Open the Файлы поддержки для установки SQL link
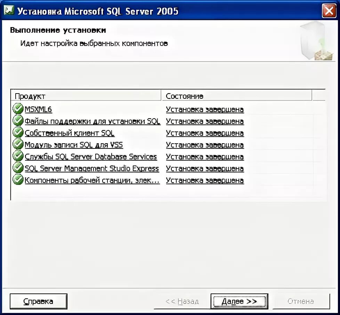The height and width of the screenshot is (315, 340). point(92,121)
